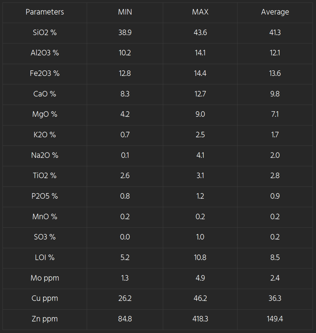Viewport: 316px width, 333px height.
Task: Click the Average column header
Action: 275,12
